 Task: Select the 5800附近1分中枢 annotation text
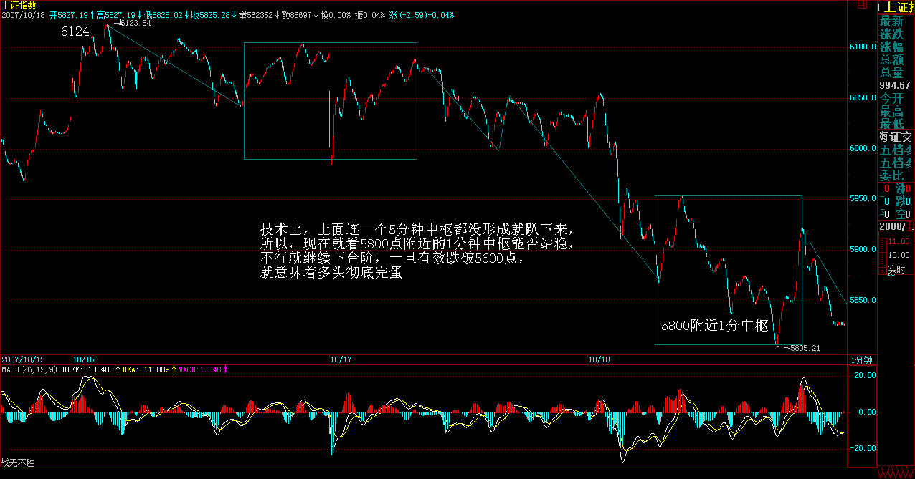pyautogui.click(x=714, y=326)
